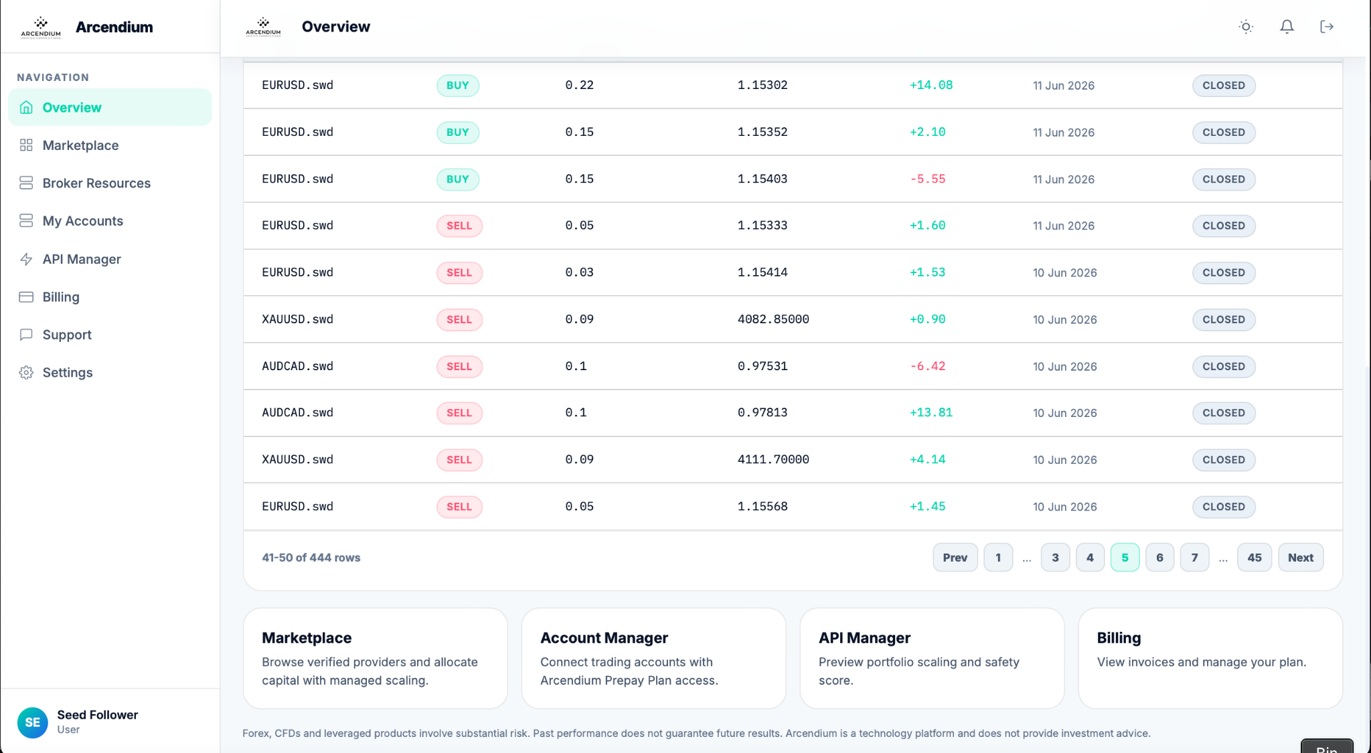Go to page 4 of trades
Image resolution: width=1371 pixels, height=753 pixels.
point(1090,558)
